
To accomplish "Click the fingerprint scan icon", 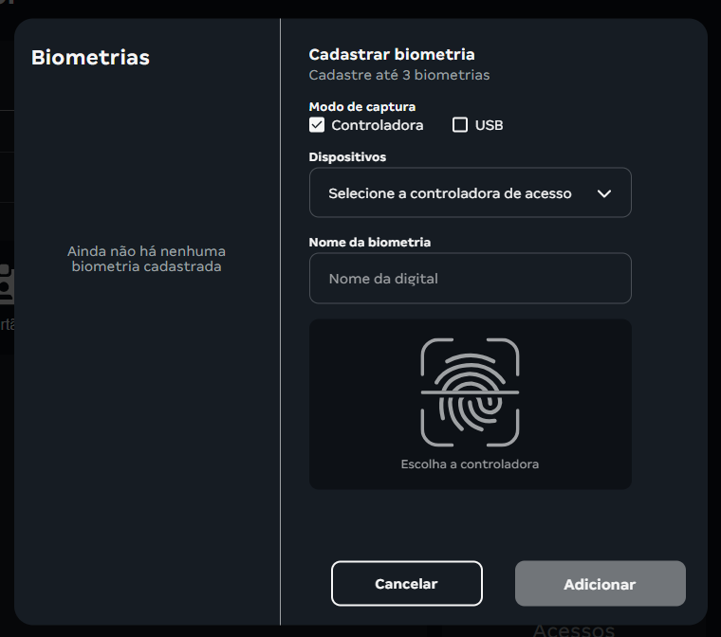I will [470, 392].
